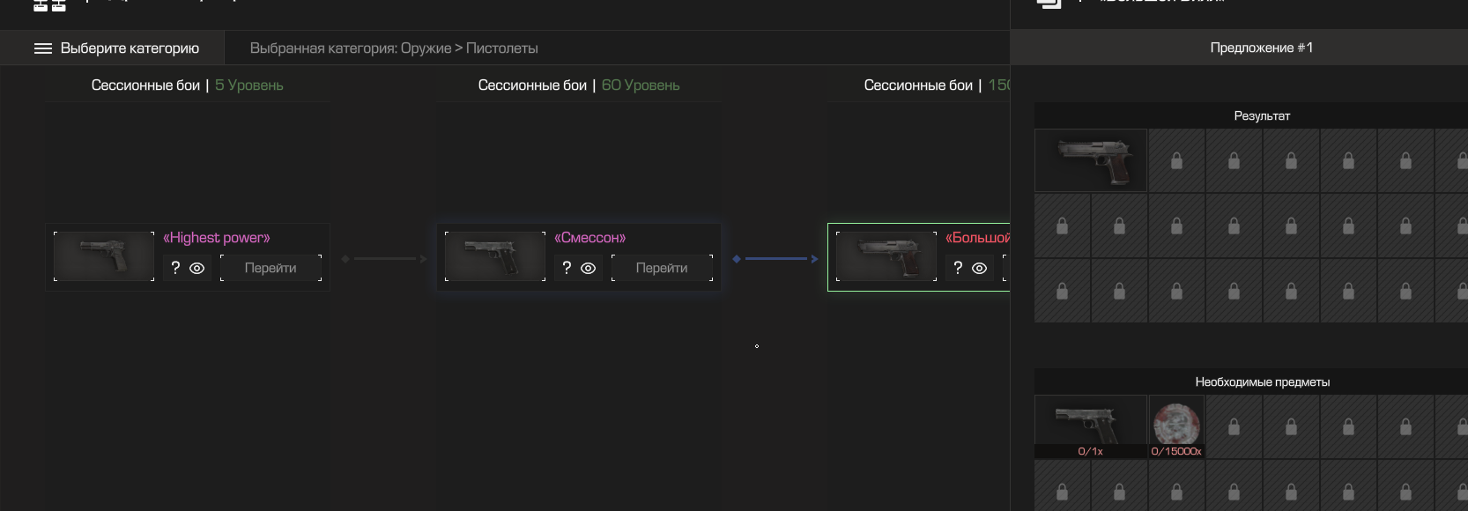1468x511 pixels.
Task: Click the result pistol under «Результат»
Action: [x=1091, y=160]
